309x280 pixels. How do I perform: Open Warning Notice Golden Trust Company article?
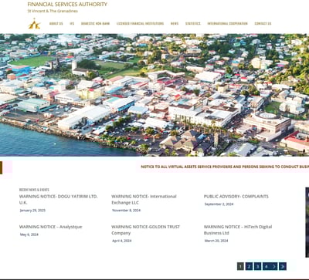[x=145, y=230]
